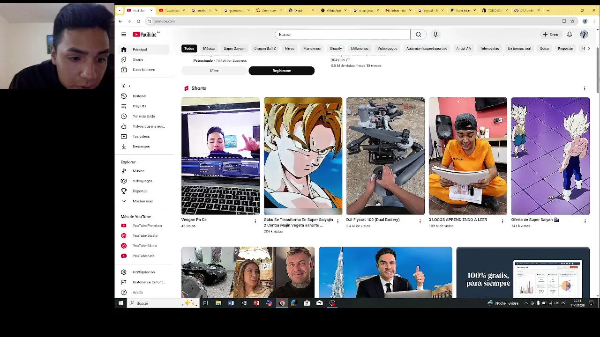Select the Automóvil superdeportivo chip

click(427, 48)
